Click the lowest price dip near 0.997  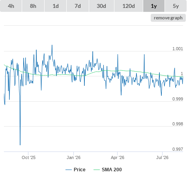pos(20,145)
